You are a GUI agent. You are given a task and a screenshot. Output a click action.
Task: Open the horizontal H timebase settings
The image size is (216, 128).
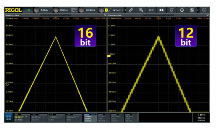pyautogui.click(x=36, y=10)
